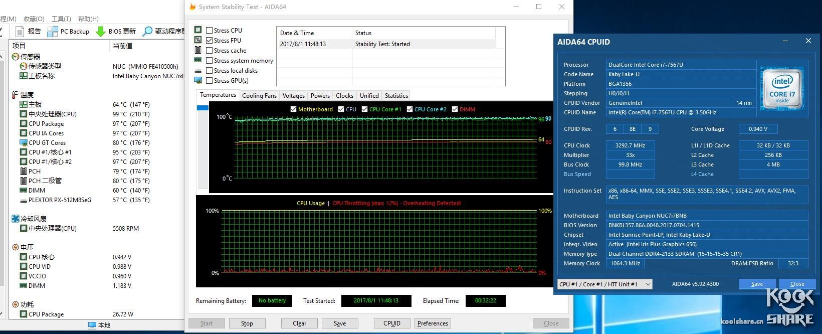The height and width of the screenshot is (334, 822).
Task: Click the 冷却风扇 fan group icon
Action: coord(16,219)
